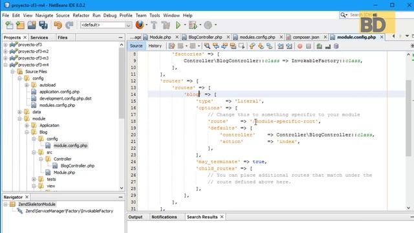Expand the autoload folder
Image resolution: width=414 pixels, height=233 pixels.
27,85
